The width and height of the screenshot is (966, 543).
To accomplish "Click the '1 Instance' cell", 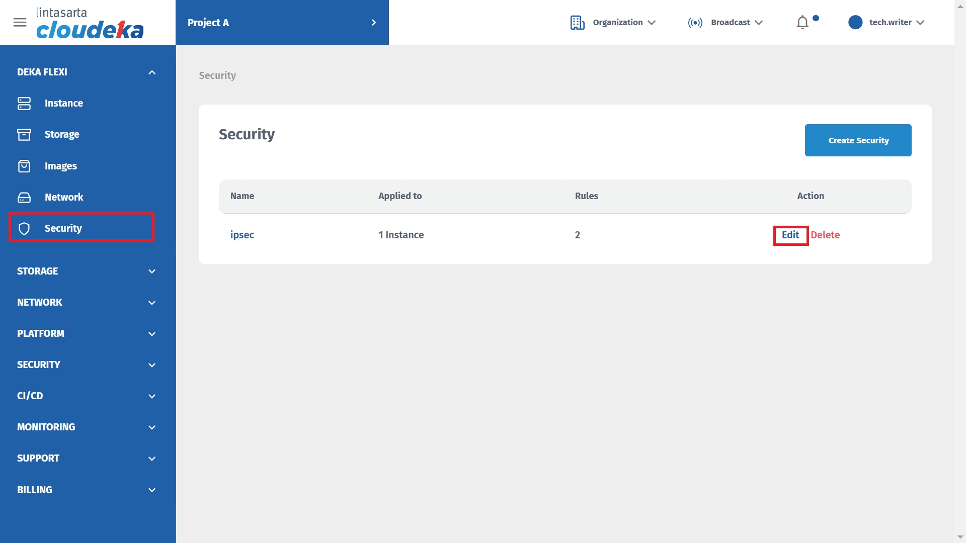I will coord(401,235).
